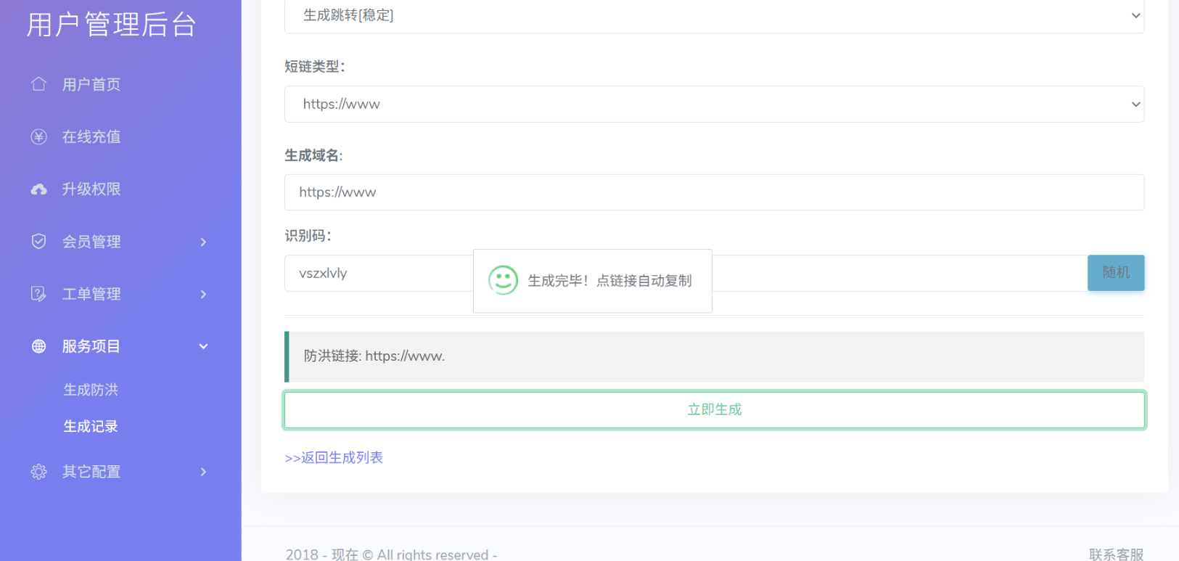This screenshot has height=561, width=1179.
Task: Click the edit note icon for 工单管理
Action: tap(39, 294)
